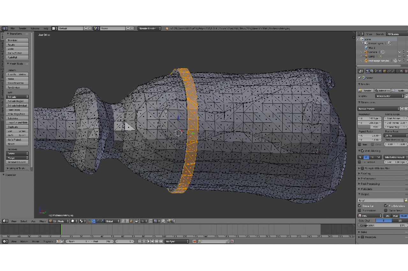This screenshot has height=271, width=408.
Task: Open the 3D viewport Mesh menu
Action: 42,221
